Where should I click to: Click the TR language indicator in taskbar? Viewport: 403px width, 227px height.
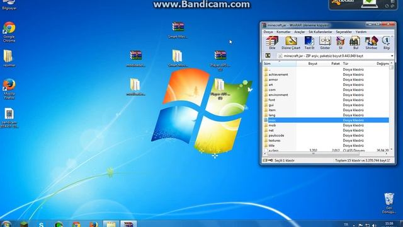346,225
